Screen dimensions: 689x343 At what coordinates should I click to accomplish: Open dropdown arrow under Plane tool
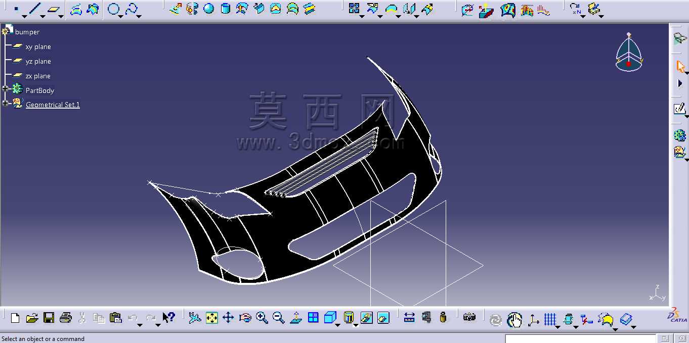[x=61, y=17]
